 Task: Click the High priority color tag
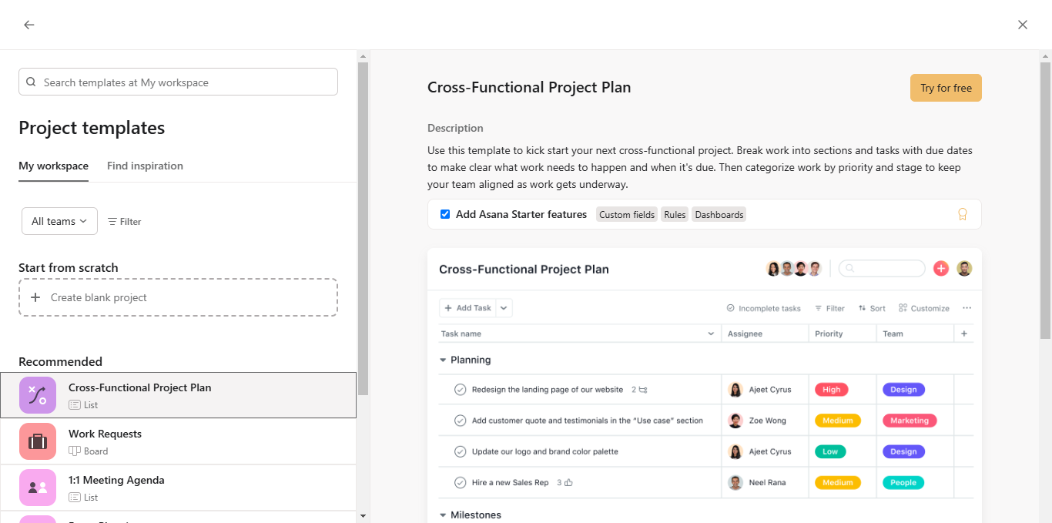tap(831, 390)
